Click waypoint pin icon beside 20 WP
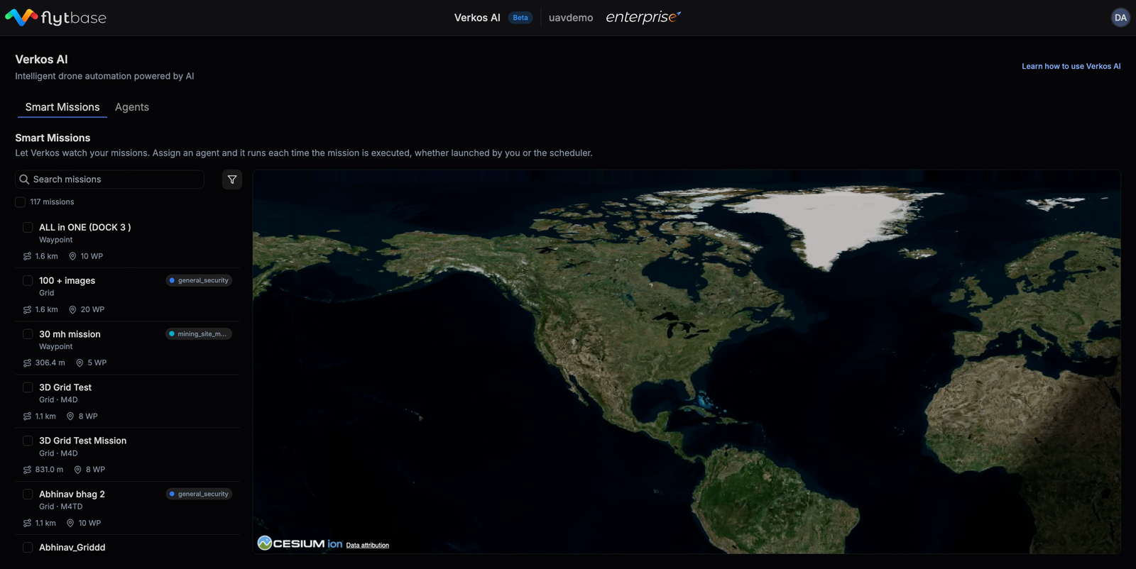The width and height of the screenshot is (1136, 569). 72,309
